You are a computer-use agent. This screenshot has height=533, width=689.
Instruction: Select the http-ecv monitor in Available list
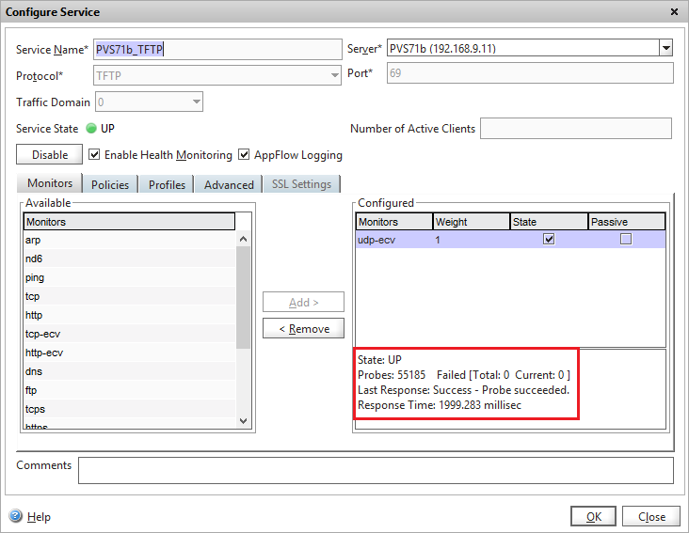click(x=44, y=353)
